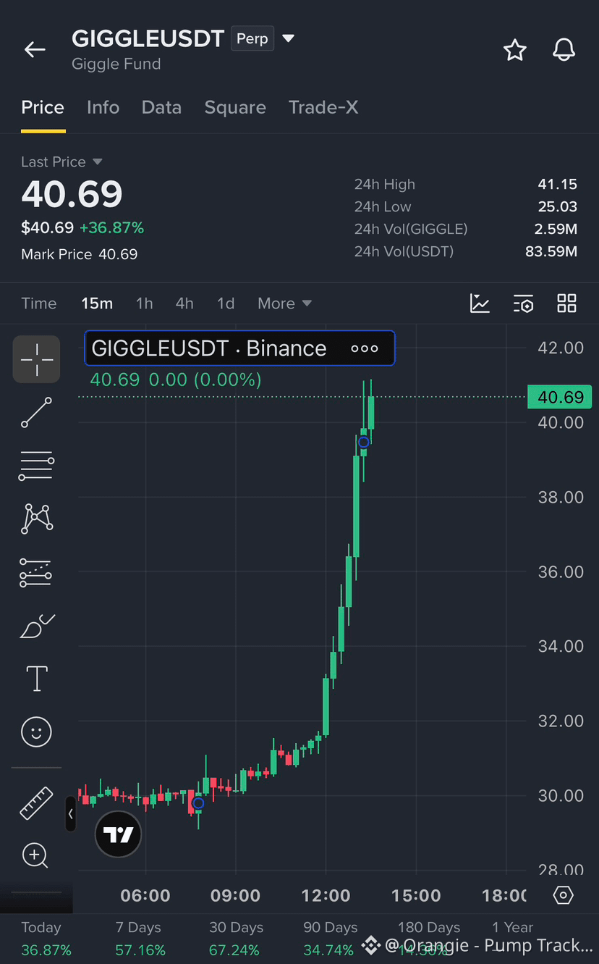Screen dimensions: 599x964
Task: Click the 24h Vol(USDT) value 83.59M
Action: 551,252
